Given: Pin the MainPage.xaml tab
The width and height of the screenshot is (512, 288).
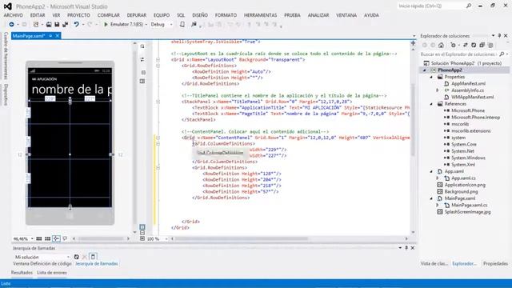Looking at the screenshot, I should (50, 35).
